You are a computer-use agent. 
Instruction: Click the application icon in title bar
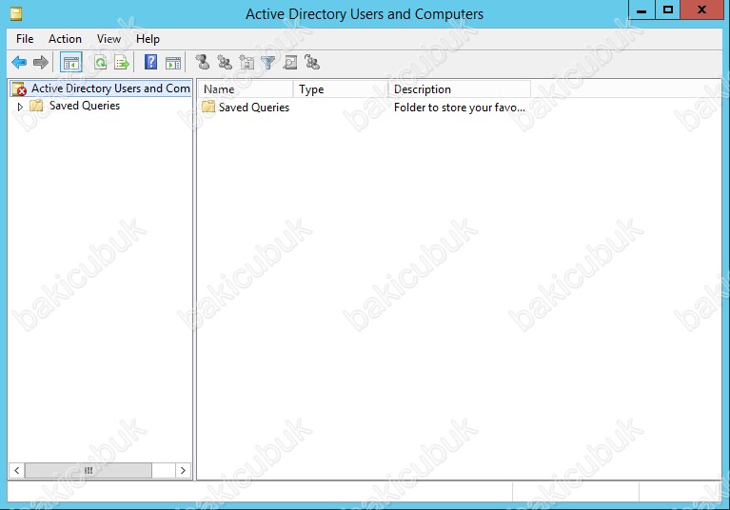point(16,13)
